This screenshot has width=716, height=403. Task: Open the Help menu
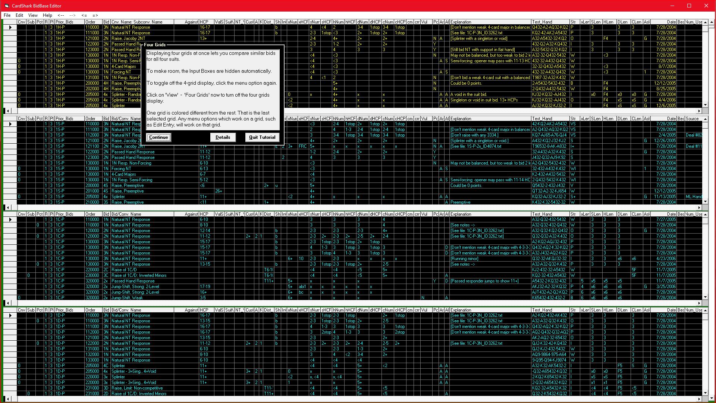click(x=47, y=15)
